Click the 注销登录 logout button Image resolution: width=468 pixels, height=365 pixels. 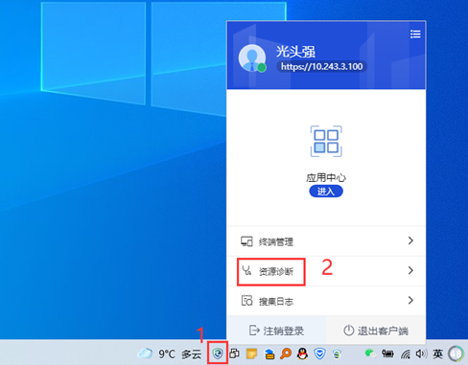coord(276,331)
